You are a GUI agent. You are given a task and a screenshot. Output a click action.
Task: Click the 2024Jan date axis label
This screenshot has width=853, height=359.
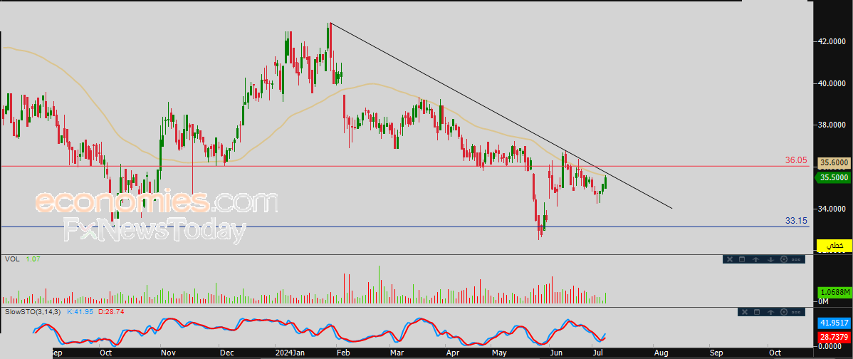pos(290,353)
